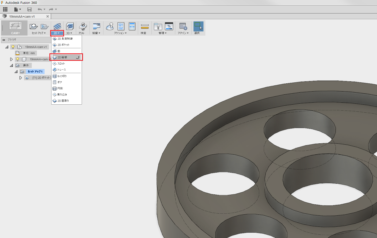377x238 pixels.
Task: Toggle lightbulb of child 19mmAA+cam component
Action: [x=18, y=59]
